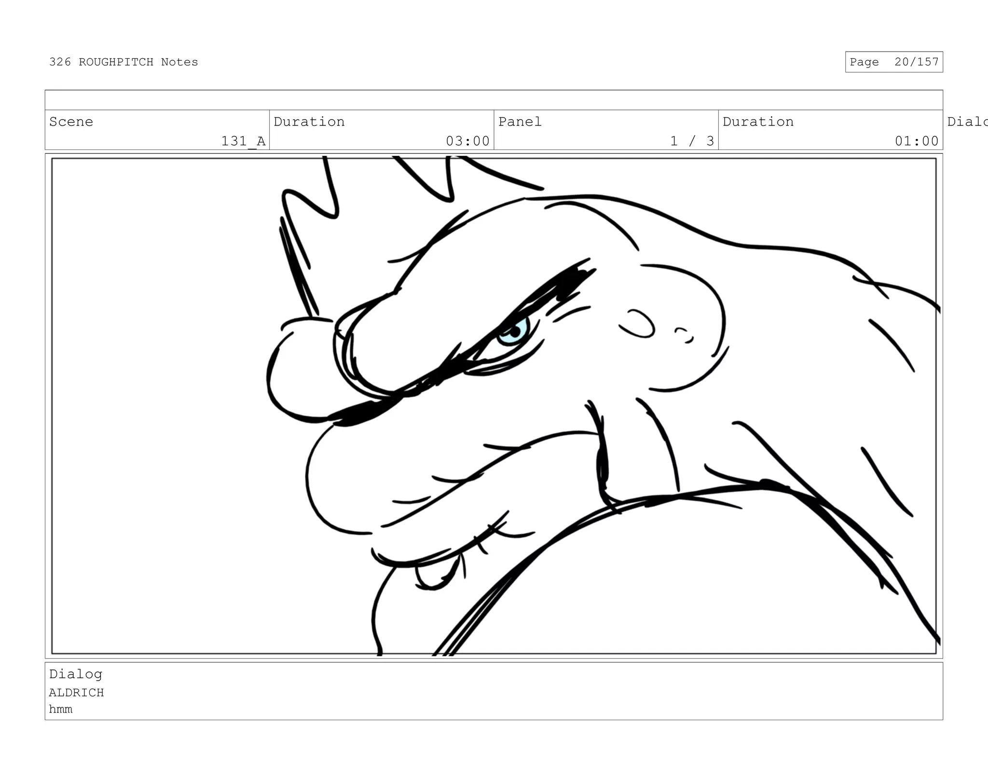Select the Panel label text

[x=520, y=122]
